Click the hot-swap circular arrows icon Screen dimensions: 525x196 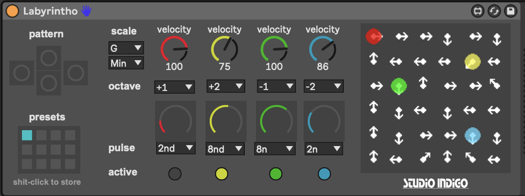point(494,11)
